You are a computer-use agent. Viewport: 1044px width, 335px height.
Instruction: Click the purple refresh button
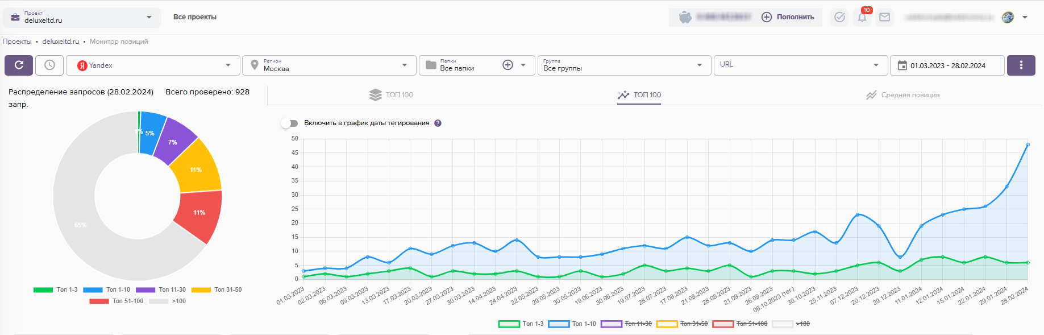(19, 65)
